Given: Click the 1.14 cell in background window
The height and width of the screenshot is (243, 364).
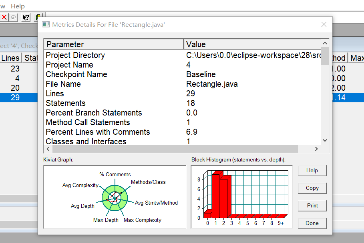Looking at the screenshot, I should point(339,98).
